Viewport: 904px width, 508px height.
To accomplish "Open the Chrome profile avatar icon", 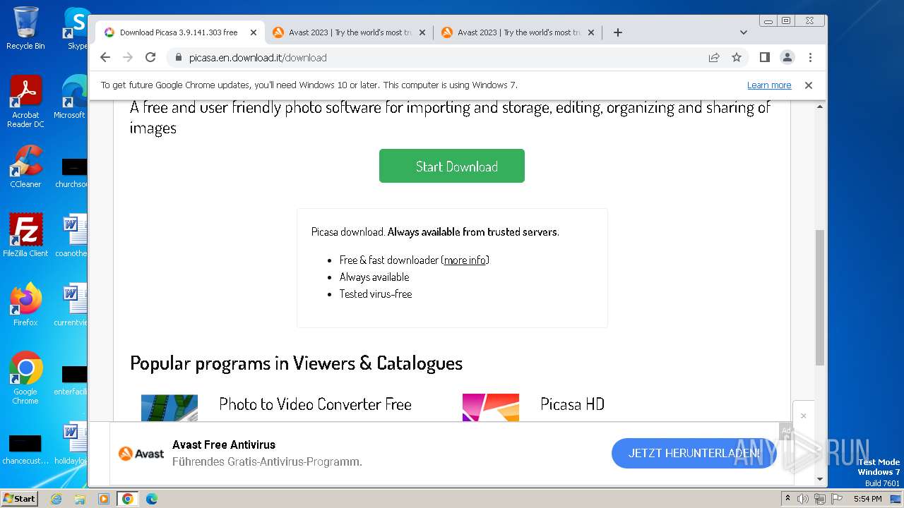I will (x=787, y=57).
